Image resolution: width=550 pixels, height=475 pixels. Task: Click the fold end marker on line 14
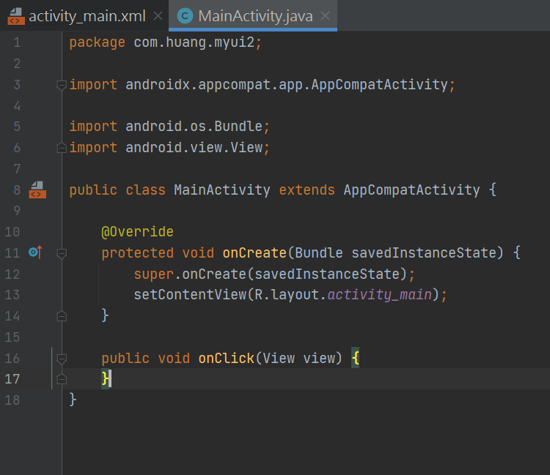click(x=62, y=316)
